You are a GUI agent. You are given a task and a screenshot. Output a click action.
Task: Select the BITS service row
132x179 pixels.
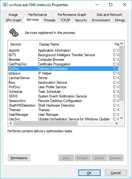point(63,55)
